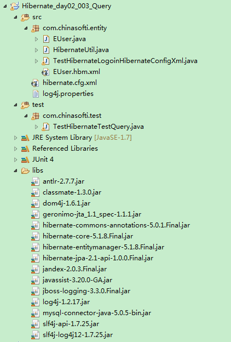Select the jandex-2.0.3.Final.jar label

74,269
